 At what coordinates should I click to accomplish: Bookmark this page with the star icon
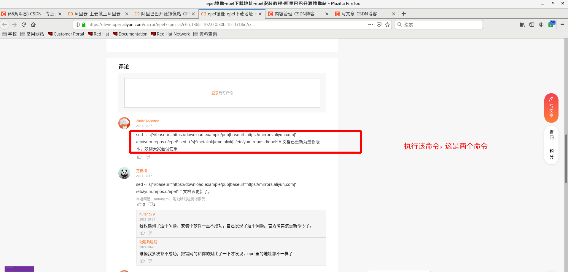tap(387, 25)
